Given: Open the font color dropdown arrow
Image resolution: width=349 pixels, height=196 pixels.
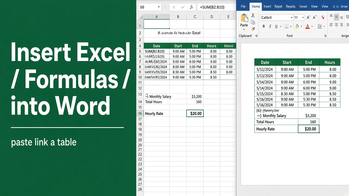Looking at the screenshot, I should click(312, 26).
